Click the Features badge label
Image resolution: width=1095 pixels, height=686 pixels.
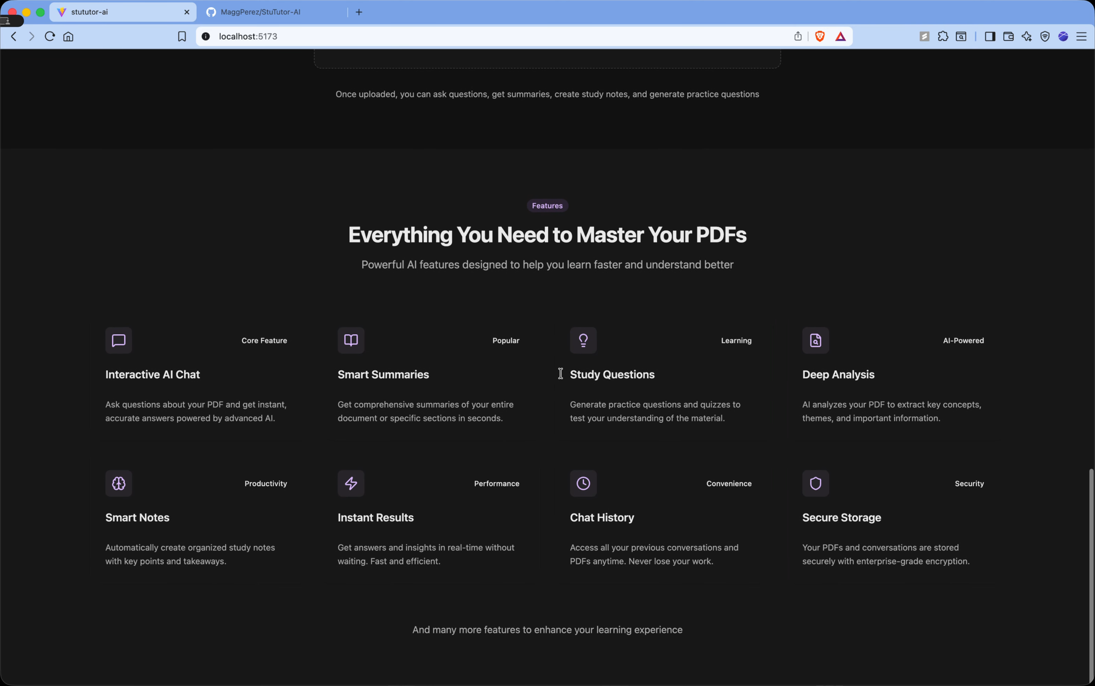[547, 205]
